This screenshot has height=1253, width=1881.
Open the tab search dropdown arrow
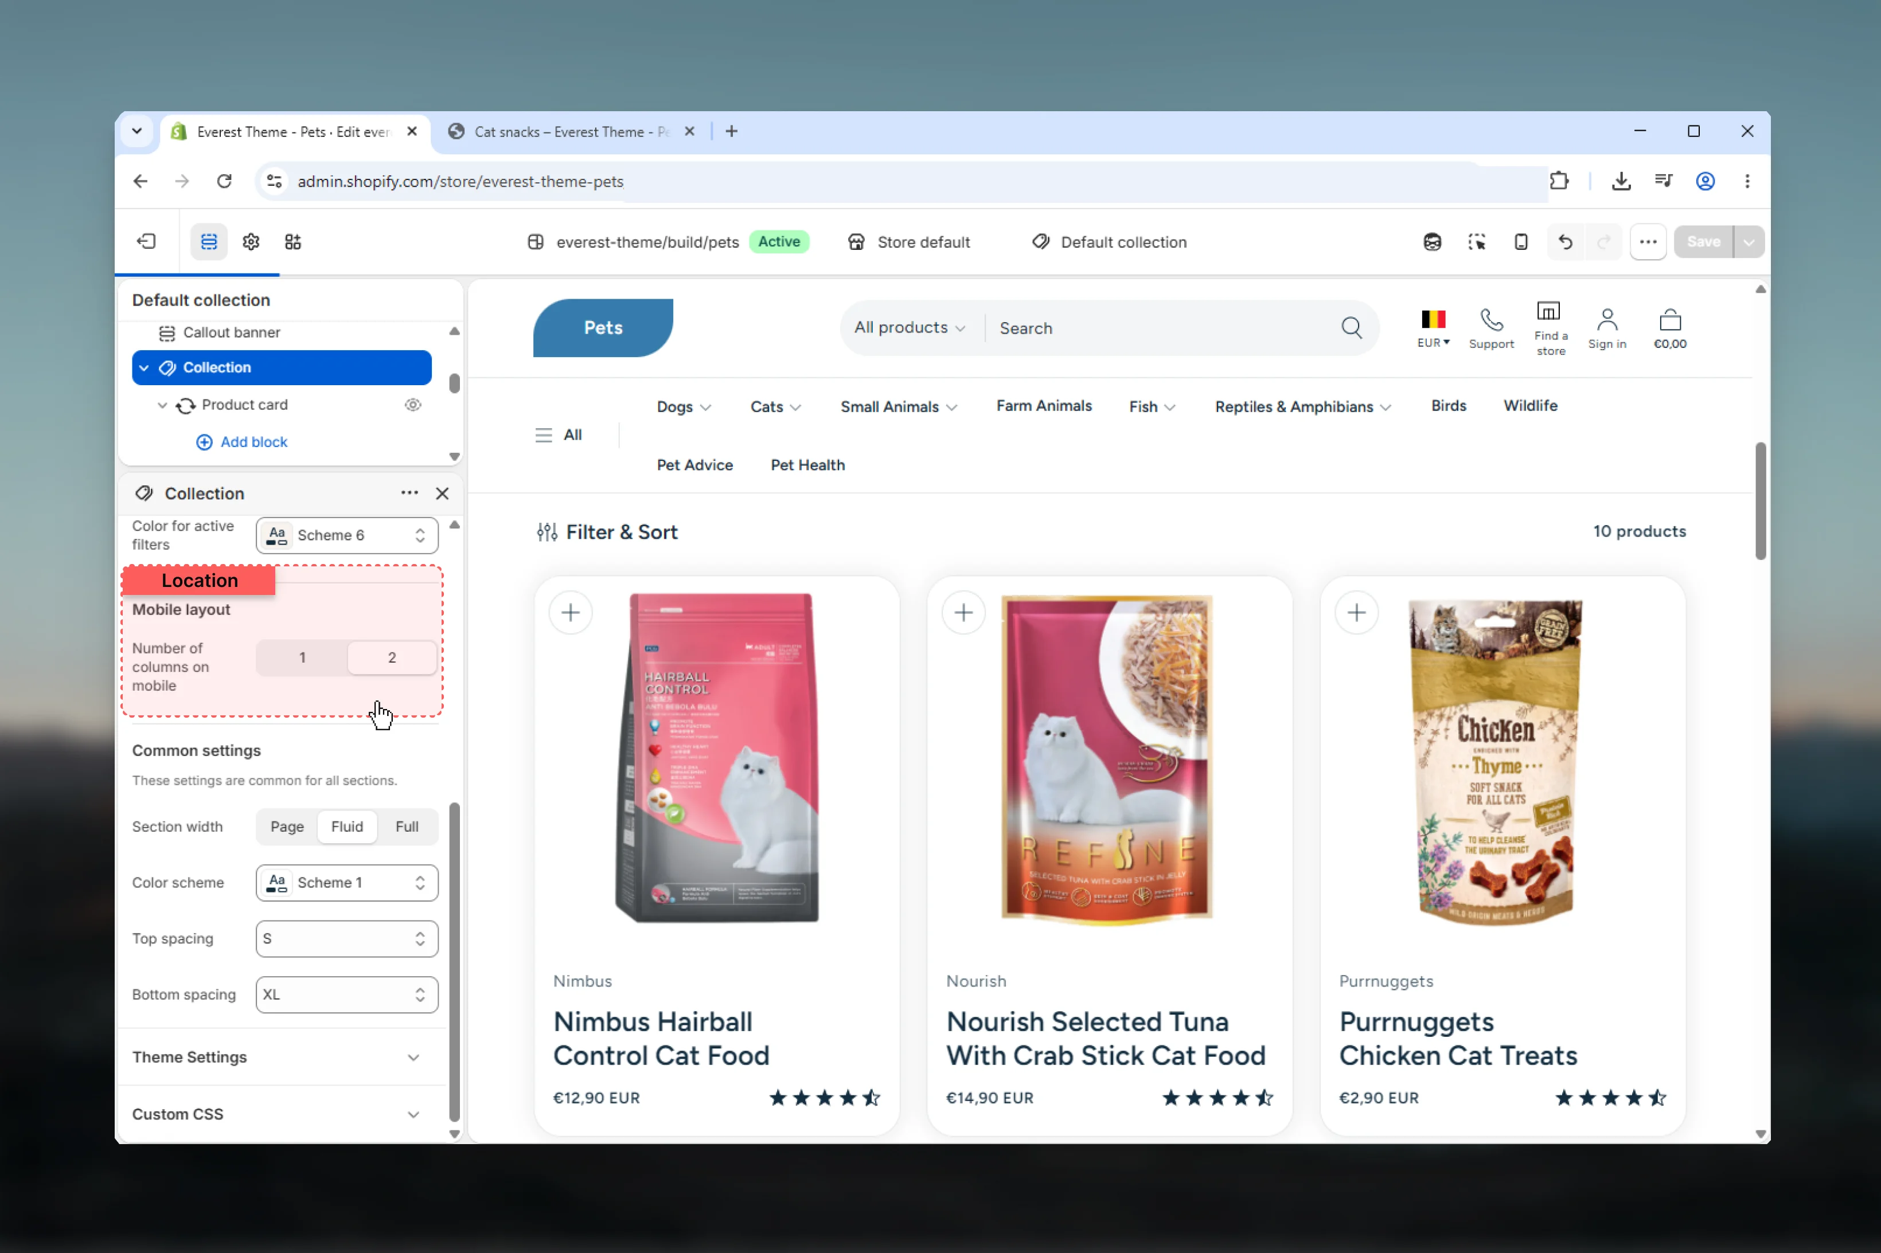point(136,131)
